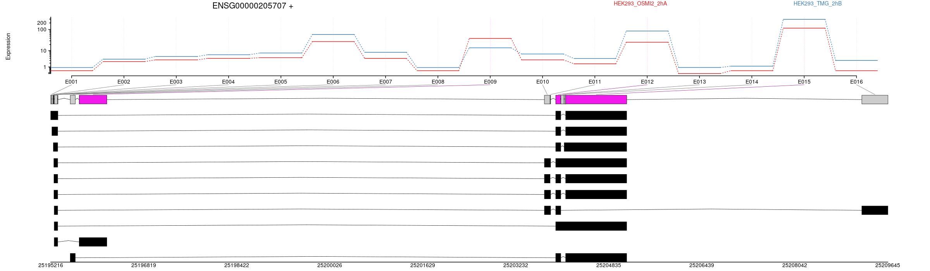Click the black transcript exon under the far-right gray box

click(x=875, y=210)
